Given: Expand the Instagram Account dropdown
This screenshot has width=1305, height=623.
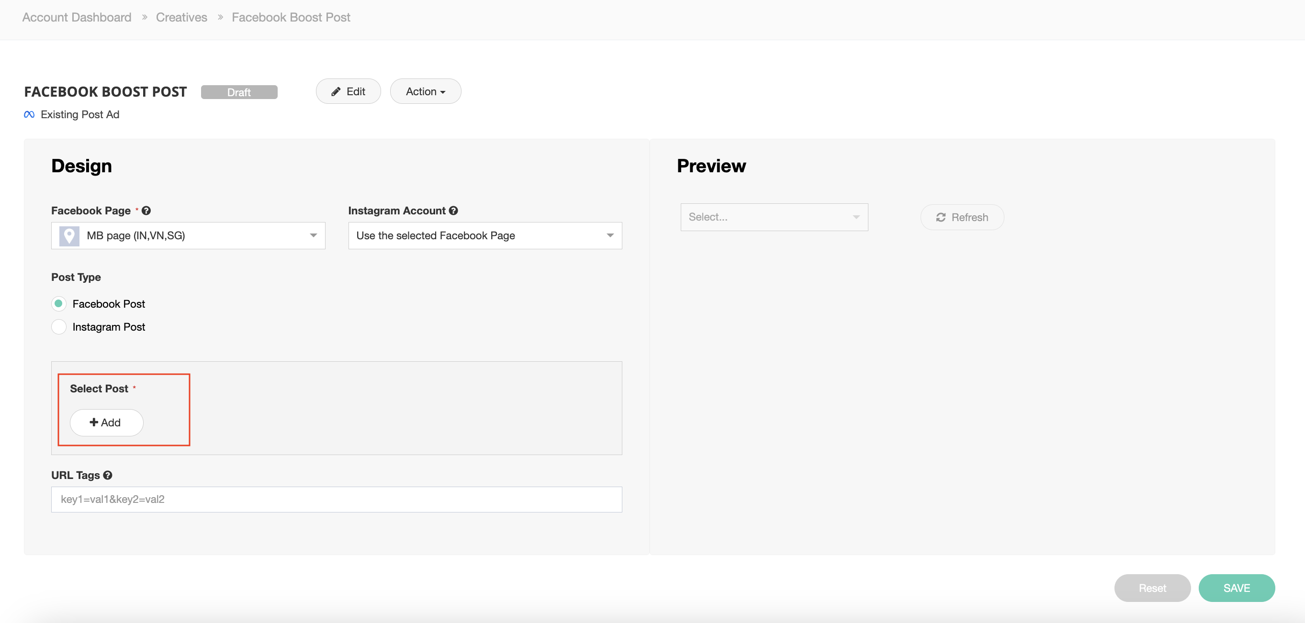Looking at the screenshot, I should [485, 235].
